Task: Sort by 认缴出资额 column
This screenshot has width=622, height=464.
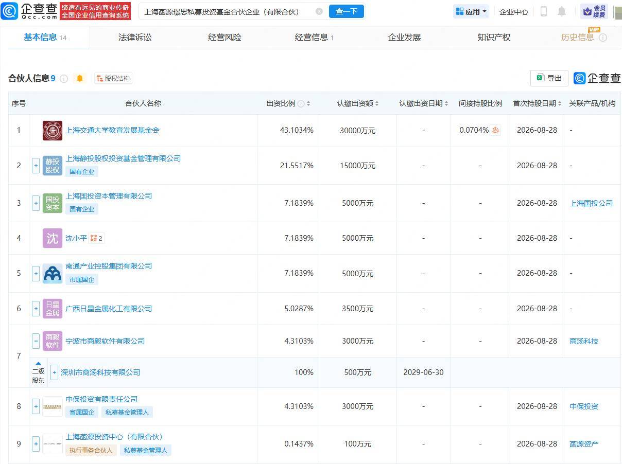Action: 358,103
